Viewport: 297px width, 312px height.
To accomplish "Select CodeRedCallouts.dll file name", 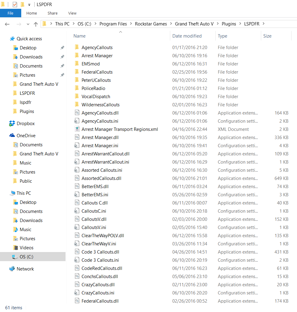I will click(102, 268).
